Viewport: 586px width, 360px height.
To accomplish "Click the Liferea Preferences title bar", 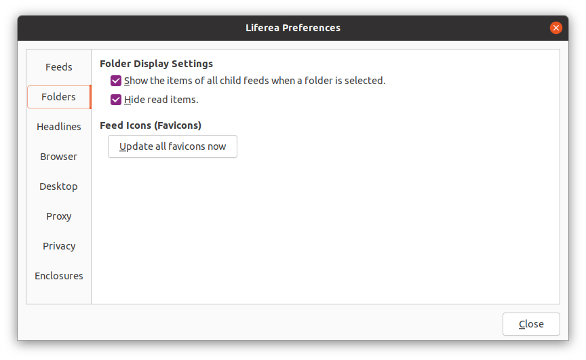I will (x=293, y=28).
